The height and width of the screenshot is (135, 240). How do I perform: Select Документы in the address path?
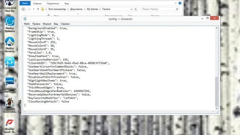pyautogui.click(x=76, y=9)
